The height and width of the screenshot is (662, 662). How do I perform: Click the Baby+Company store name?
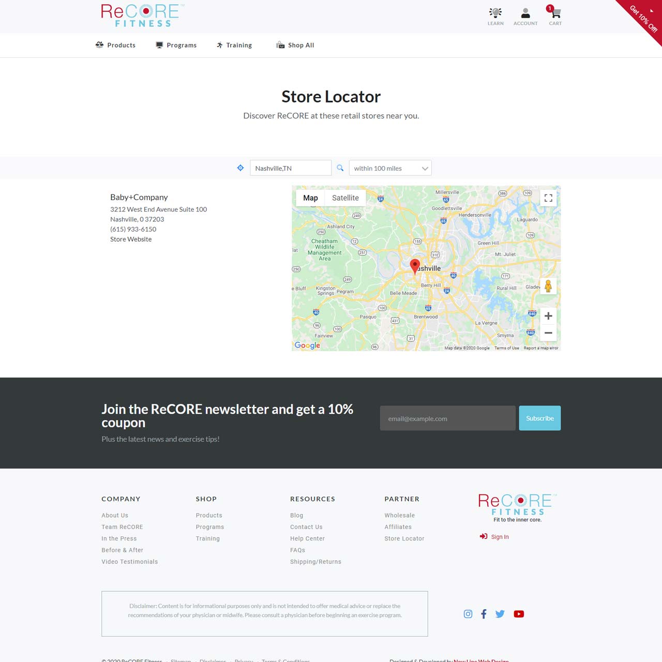pyautogui.click(x=139, y=197)
